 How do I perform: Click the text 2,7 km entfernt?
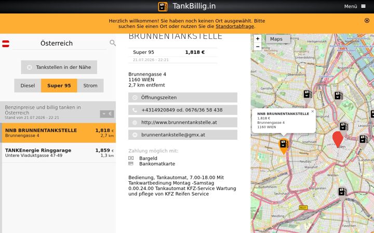(x=146, y=85)
